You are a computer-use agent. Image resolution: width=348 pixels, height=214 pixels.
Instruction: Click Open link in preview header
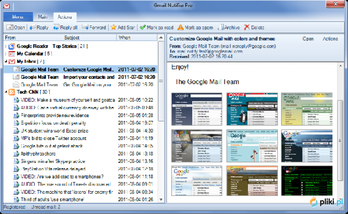click(308, 39)
